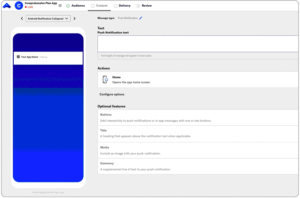Click Configure options
The height and width of the screenshot is (198, 300).
coord(112,95)
